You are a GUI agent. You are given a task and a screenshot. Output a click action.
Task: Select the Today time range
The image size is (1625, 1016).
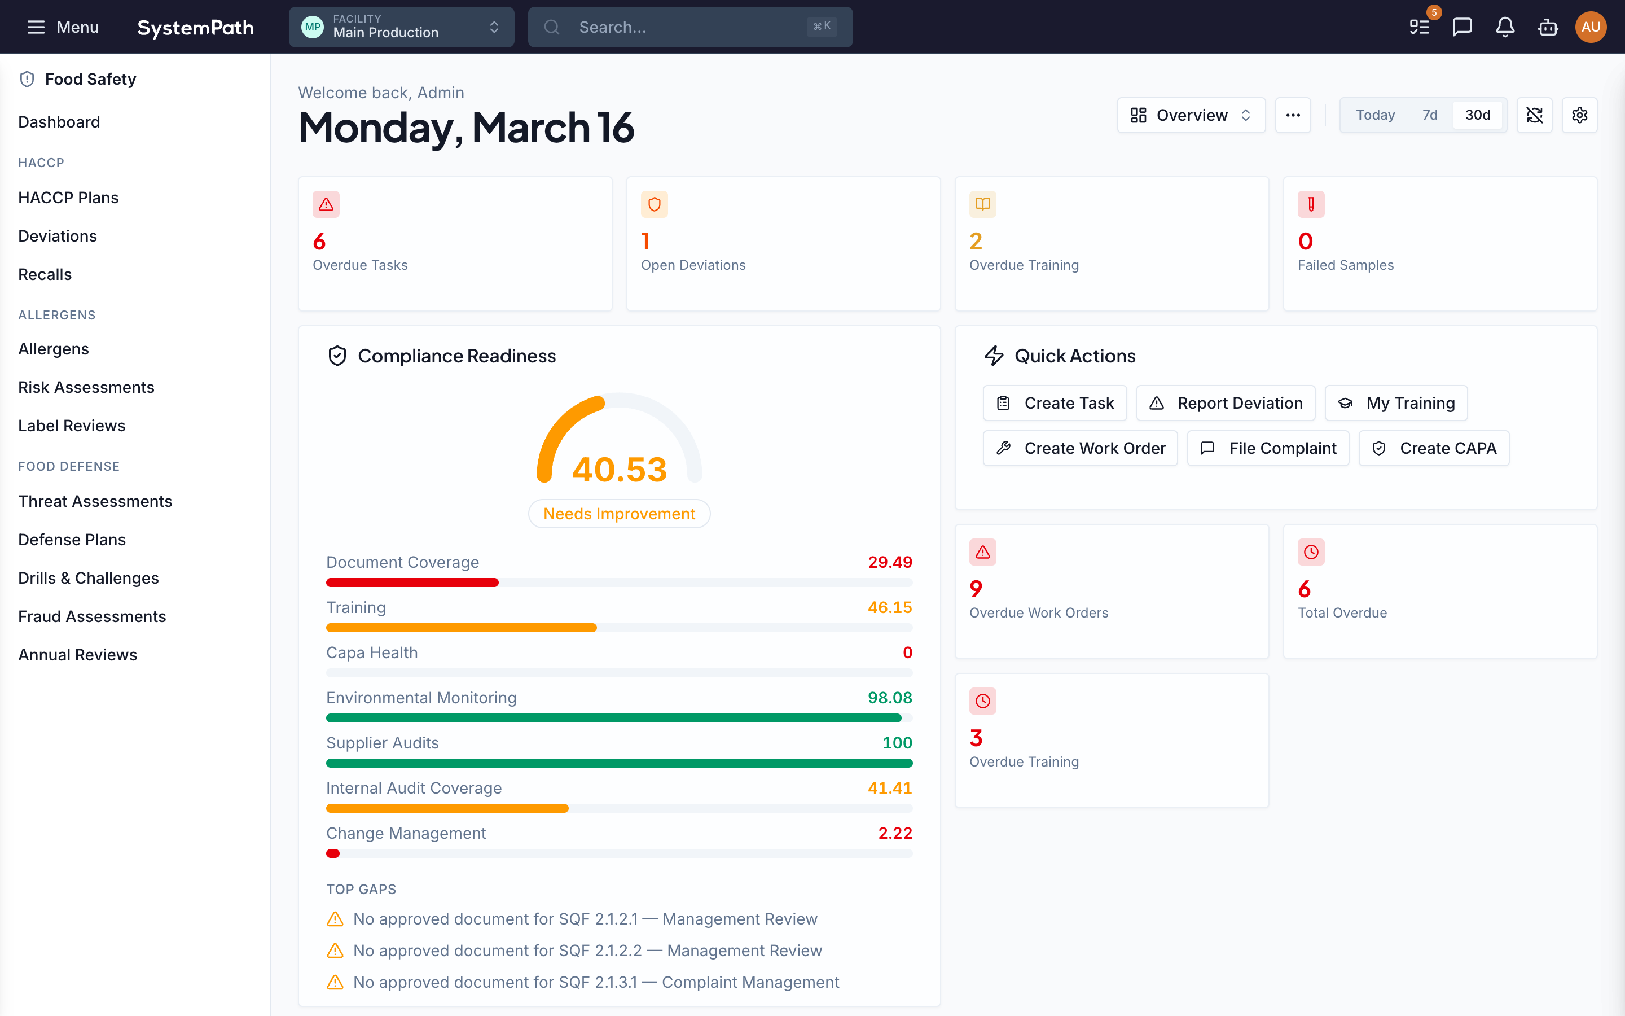1374,115
